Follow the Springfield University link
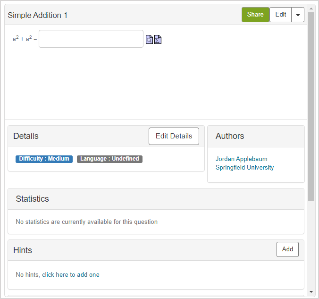319x299 pixels. (244, 167)
